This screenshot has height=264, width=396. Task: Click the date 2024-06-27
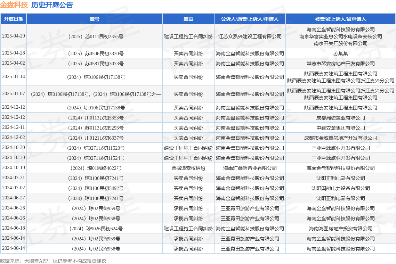point(14,198)
